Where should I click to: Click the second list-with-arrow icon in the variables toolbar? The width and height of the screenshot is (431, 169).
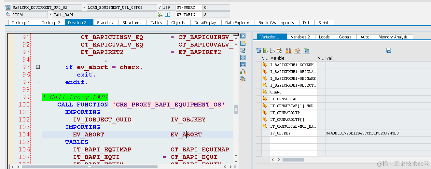[x=272, y=50]
